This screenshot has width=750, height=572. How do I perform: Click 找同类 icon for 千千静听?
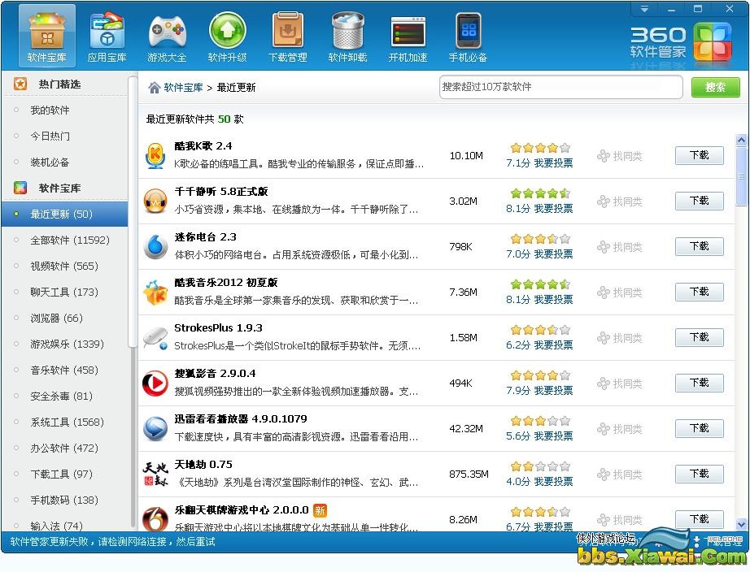point(603,201)
